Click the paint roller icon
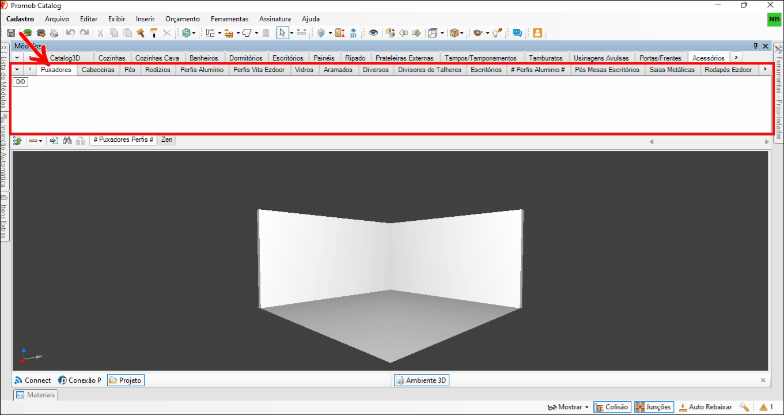784x415 pixels. (x=154, y=33)
